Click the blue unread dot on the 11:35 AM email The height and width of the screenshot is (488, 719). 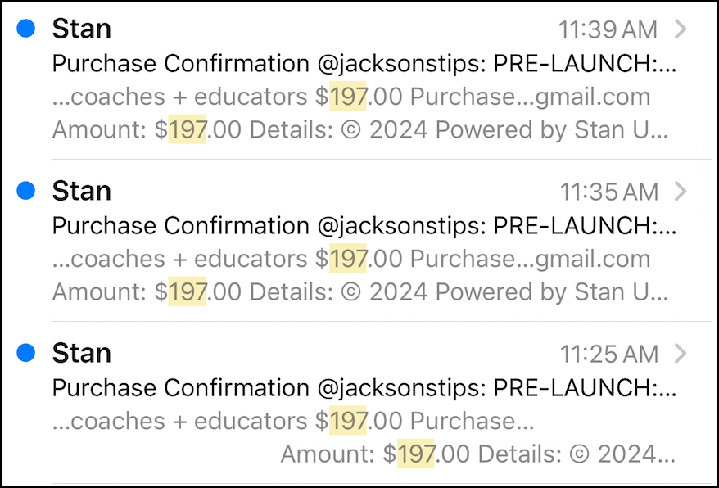[26, 191]
